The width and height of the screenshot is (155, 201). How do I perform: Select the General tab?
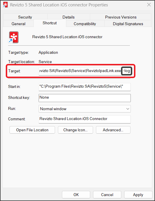coord(18,24)
